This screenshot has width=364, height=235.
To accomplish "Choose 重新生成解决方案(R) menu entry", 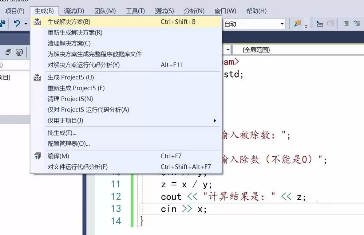I will [75, 32].
